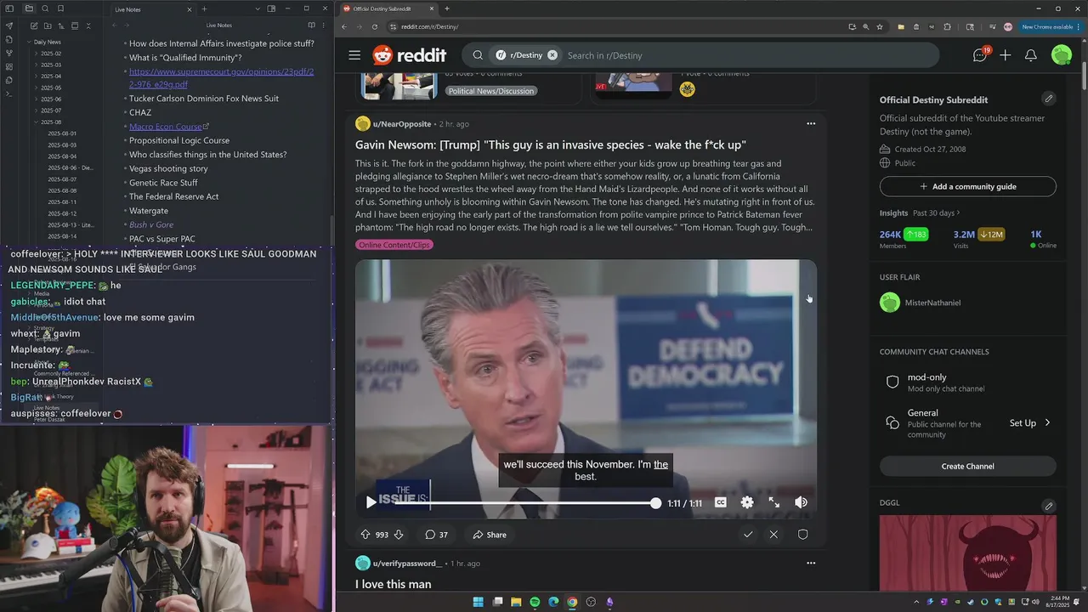The width and height of the screenshot is (1088, 612).
Task: Open the shield moderator actions icon
Action: 802,535
